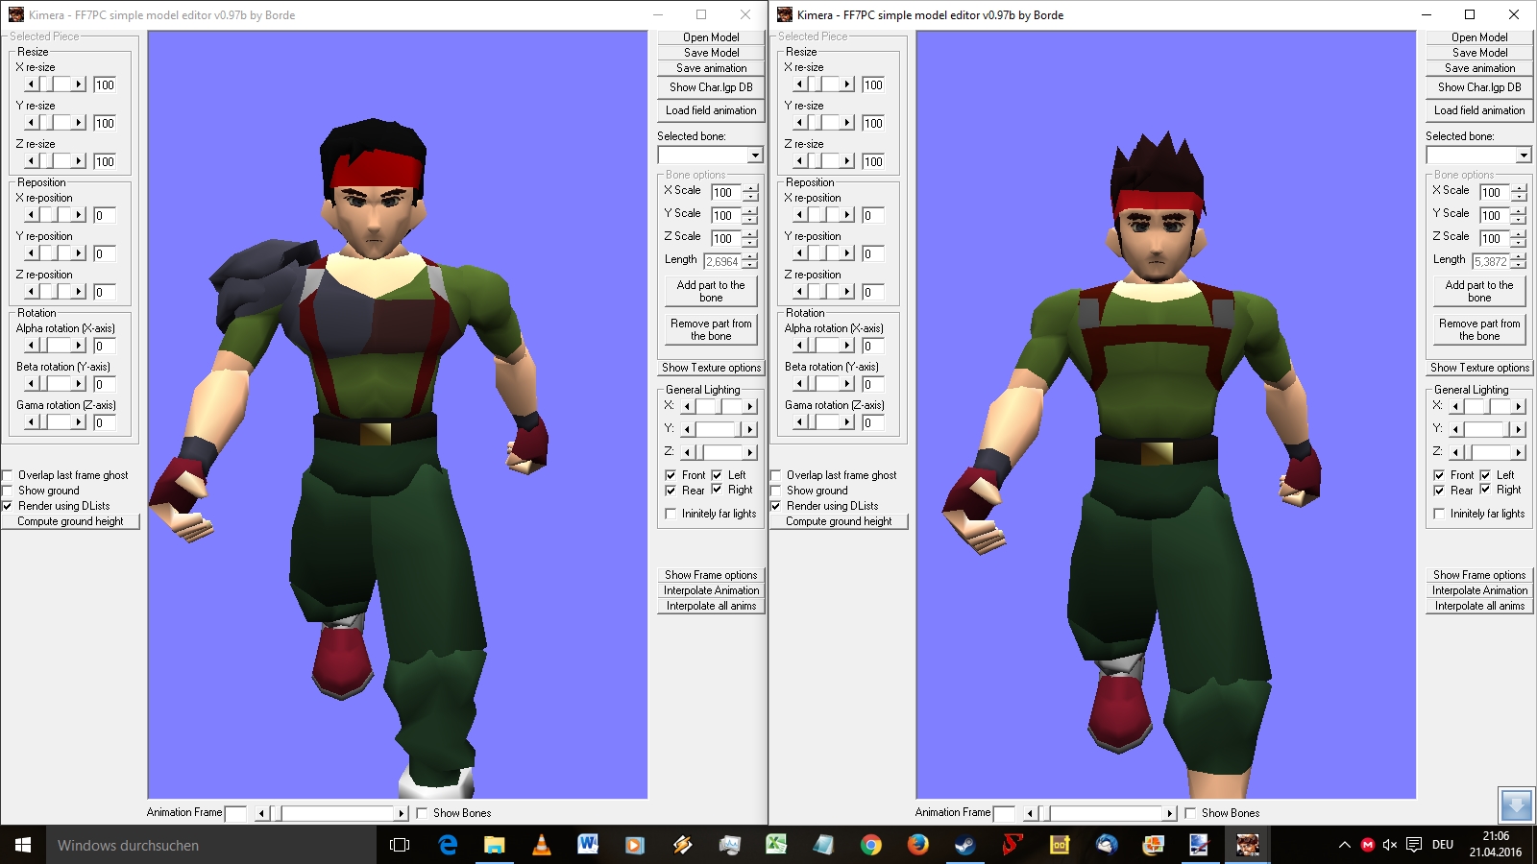The width and height of the screenshot is (1537, 864).
Task: Open the Windows Start menu
Action: tap(23, 845)
